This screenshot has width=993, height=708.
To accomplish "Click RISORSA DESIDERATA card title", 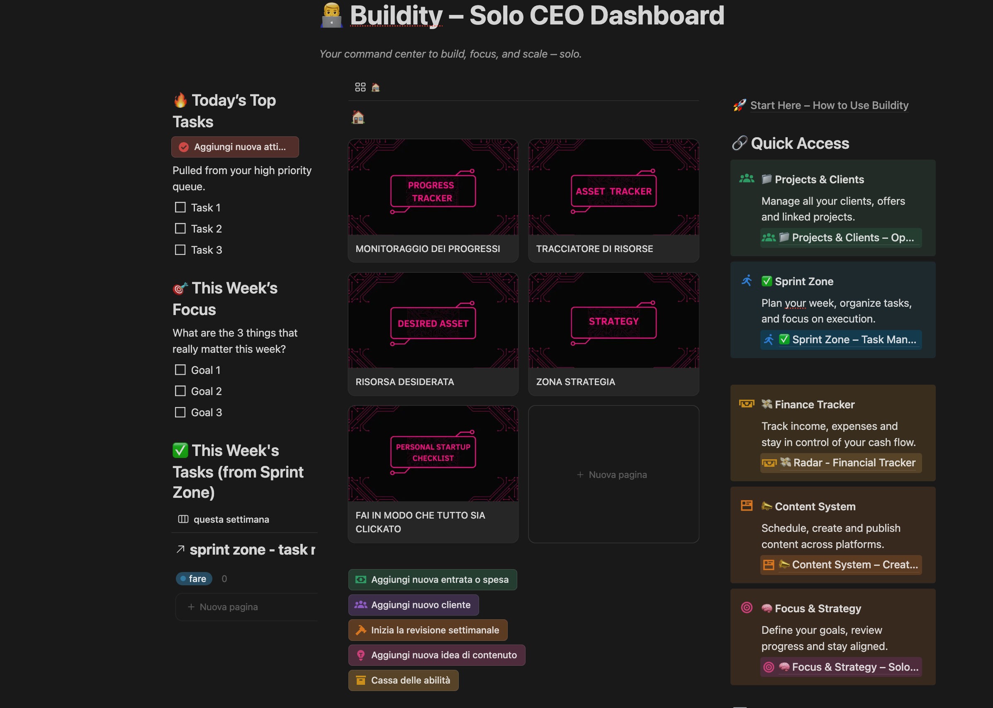I will 404,382.
